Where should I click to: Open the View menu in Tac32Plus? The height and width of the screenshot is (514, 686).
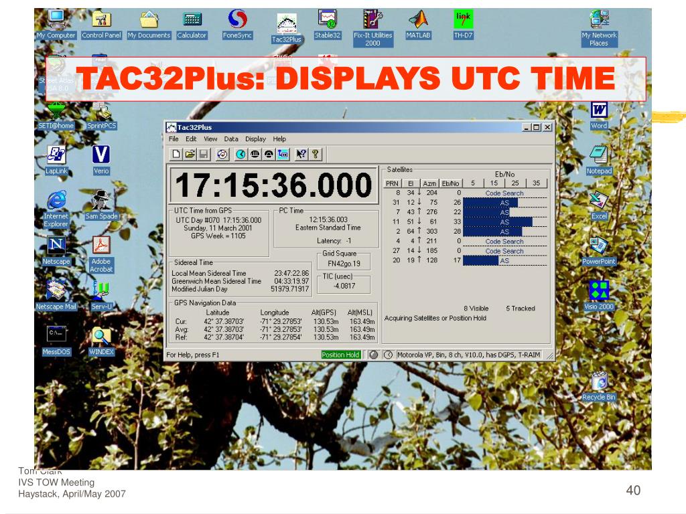[210, 139]
